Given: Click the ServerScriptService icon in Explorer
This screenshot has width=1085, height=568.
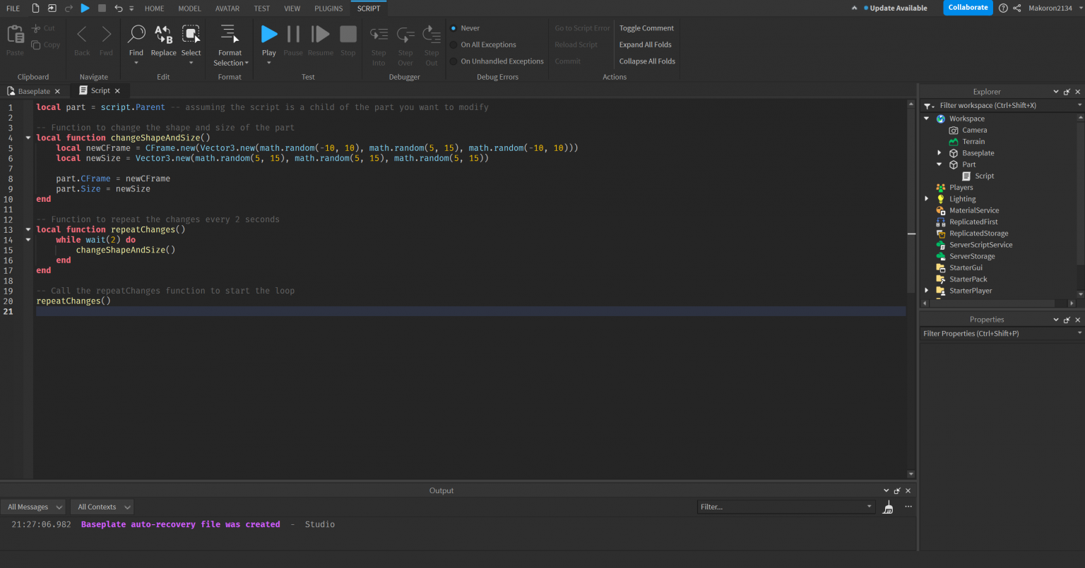Looking at the screenshot, I should (x=941, y=244).
